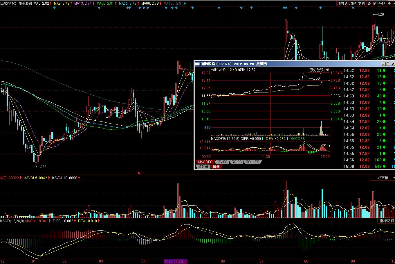
Task: Open the 成交量 indicator dropdown
Action: pos(383,178)
